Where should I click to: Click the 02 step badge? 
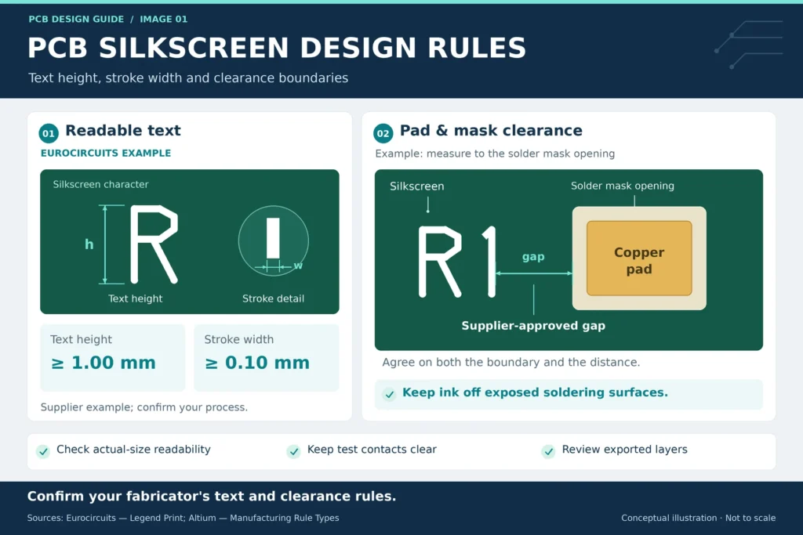383,133
